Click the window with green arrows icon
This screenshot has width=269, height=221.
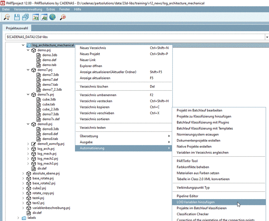(36, 17)
